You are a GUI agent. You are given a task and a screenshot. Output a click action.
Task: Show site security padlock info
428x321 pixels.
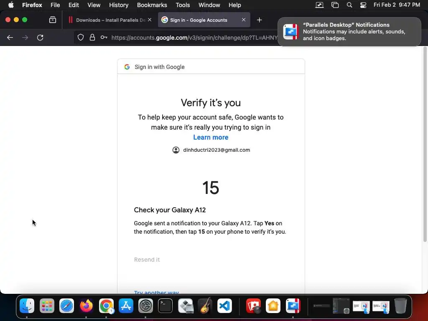pyautogui.click(x=92, y=37)
